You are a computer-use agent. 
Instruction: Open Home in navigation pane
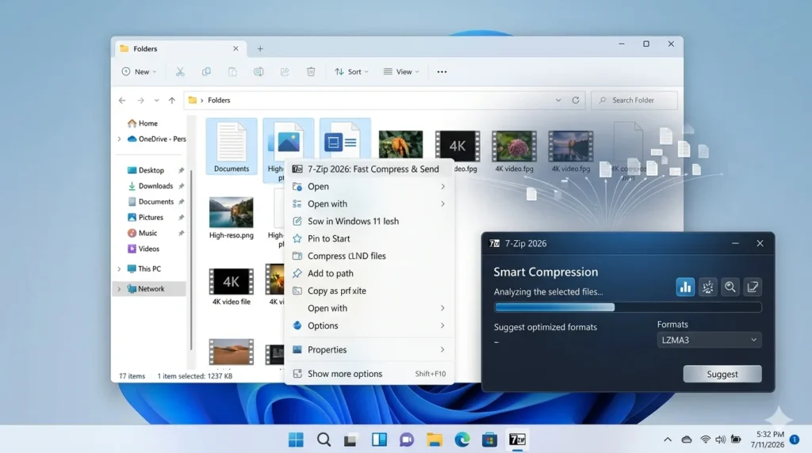tap(143, 123)
